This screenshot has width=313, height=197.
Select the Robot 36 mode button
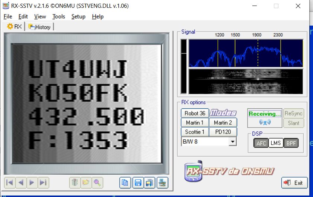(x=195, y=113)
